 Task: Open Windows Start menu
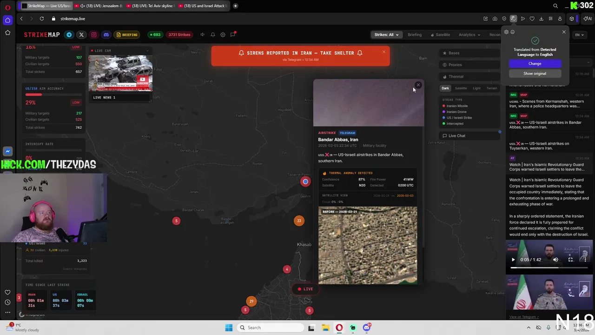pos(229,328)
